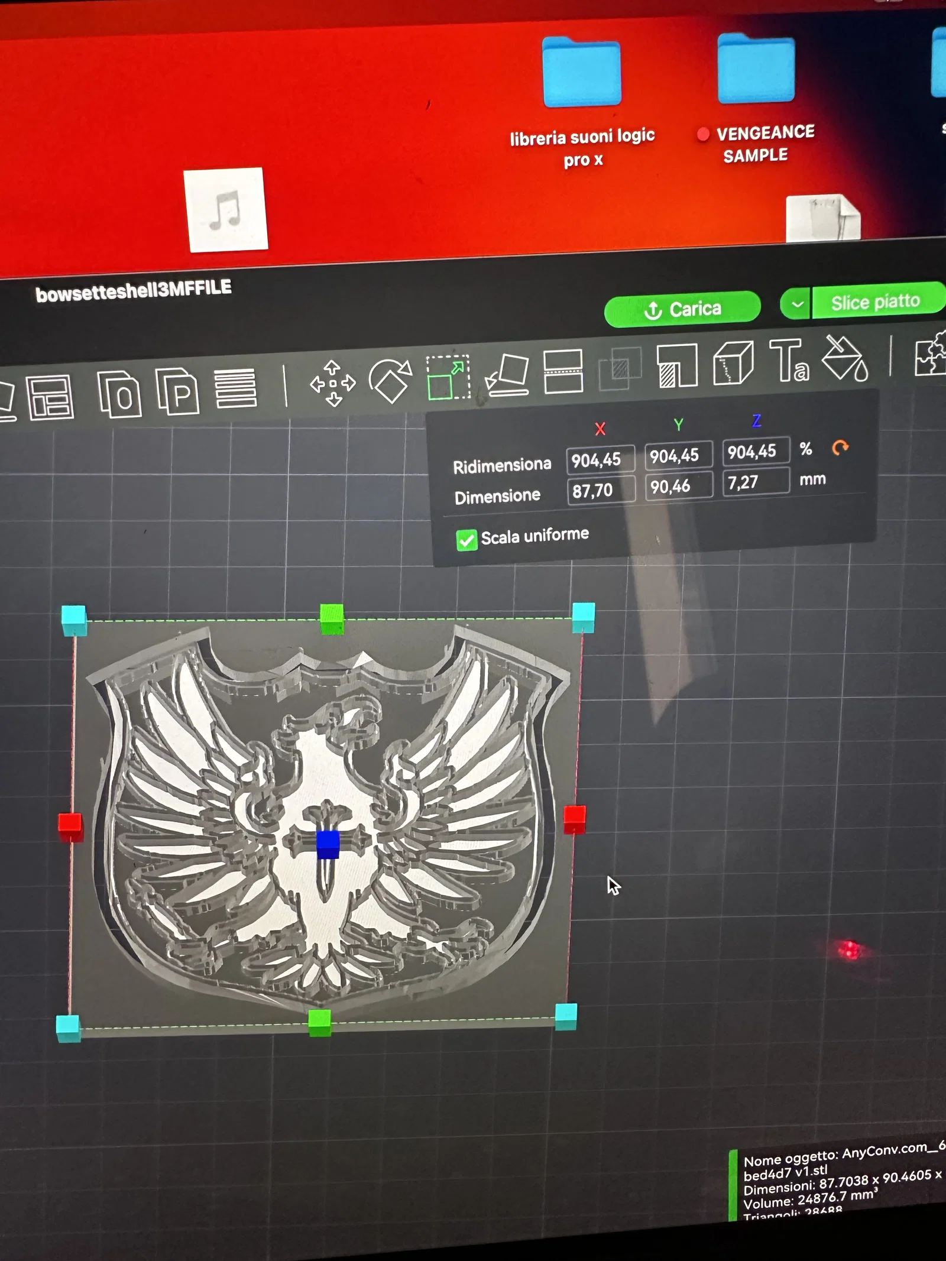Open the Assembly view puzzle icon

click(x=930, y=354)
